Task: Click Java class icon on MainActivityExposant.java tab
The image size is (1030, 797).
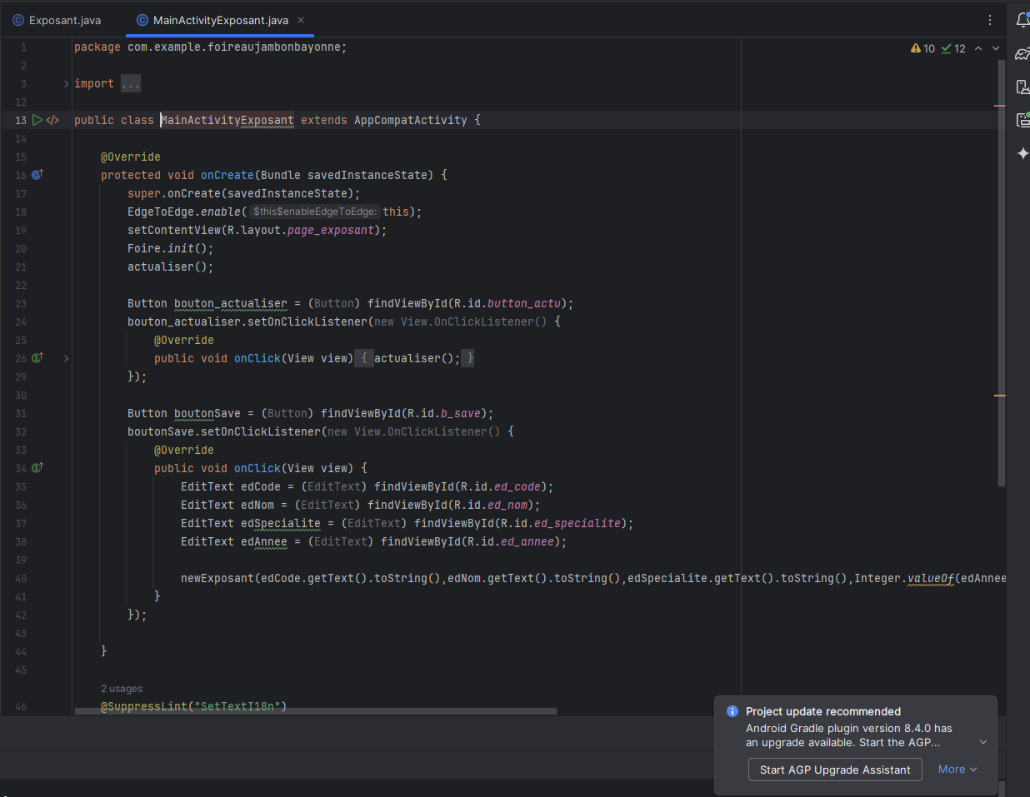Action: (142, 20)
